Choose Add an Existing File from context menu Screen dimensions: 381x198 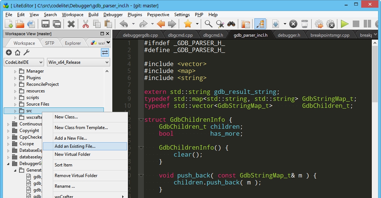(75, 146)
